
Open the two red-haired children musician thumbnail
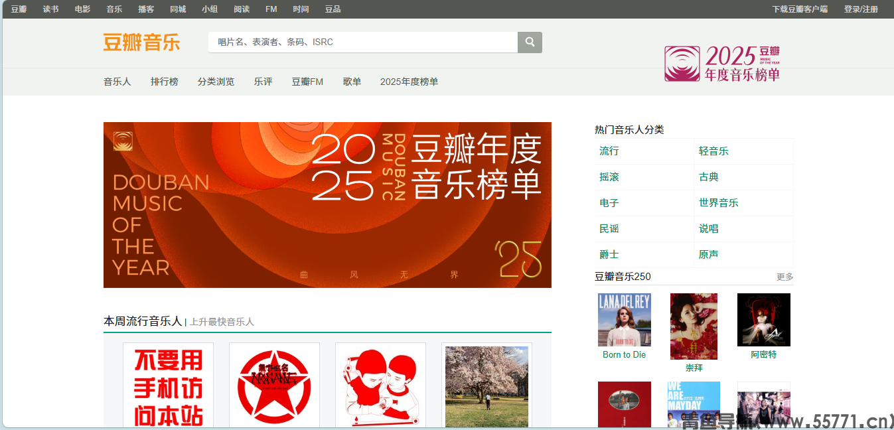point(380,386)
